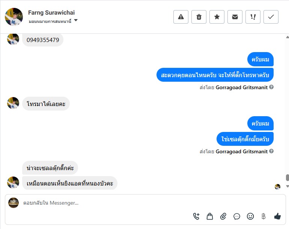Open the shopping bag order icon

210,216
